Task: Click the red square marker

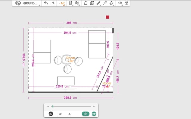Action: [x=107, y=17]
